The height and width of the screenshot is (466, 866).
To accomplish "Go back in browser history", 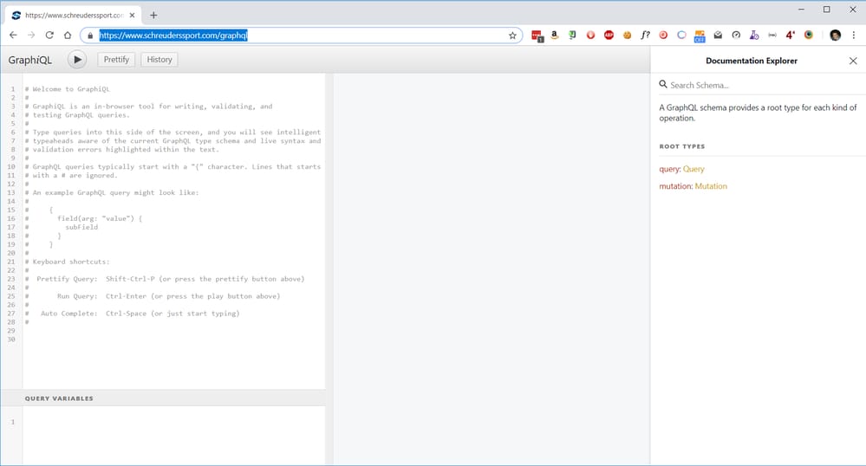I will click(13, 36).
